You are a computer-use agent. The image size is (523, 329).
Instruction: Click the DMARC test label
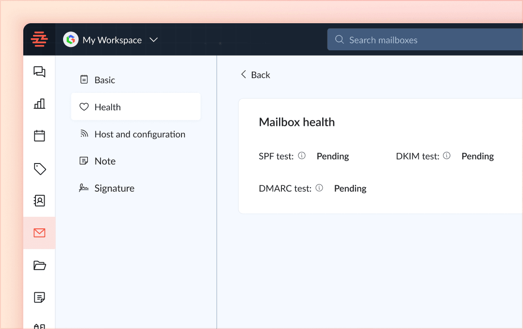coord(285,189)
